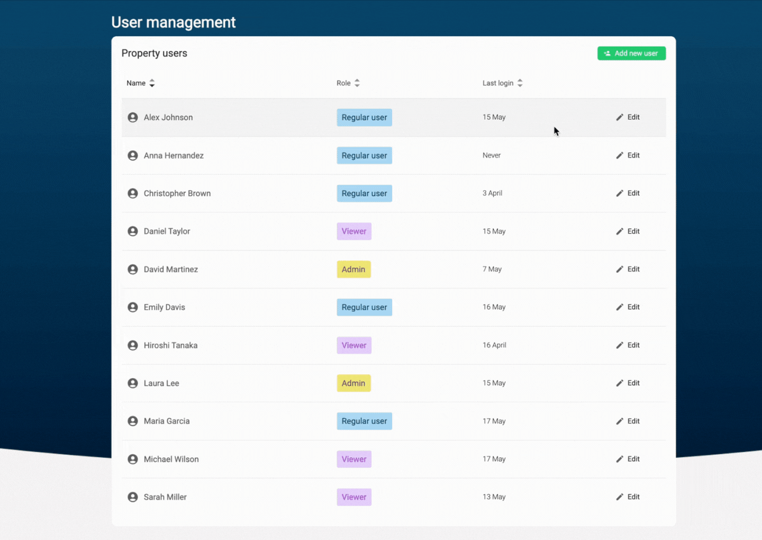The width and height of the screenshot is (762, 540).
Task: Click Laura Lee's Admin role badge
Action: 353,383
